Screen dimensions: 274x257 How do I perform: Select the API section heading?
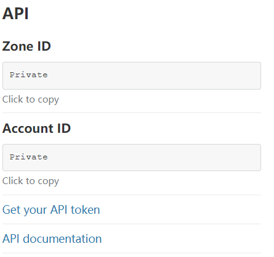[x=15, y=14]
